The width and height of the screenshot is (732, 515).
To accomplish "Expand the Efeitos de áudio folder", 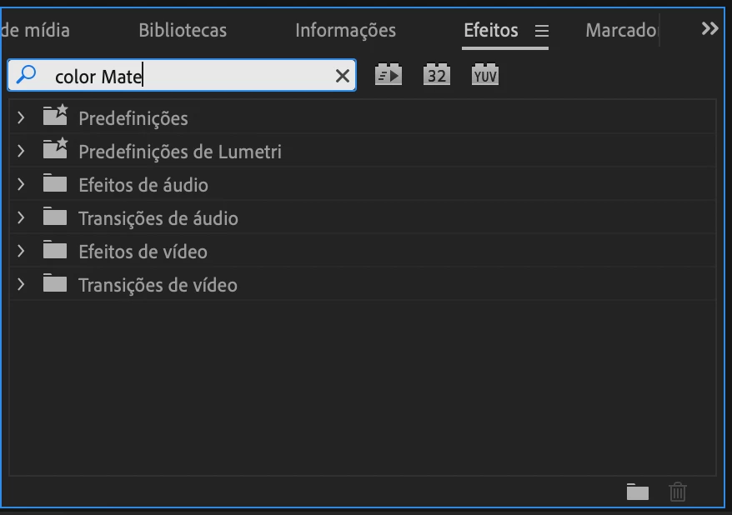I will 21,184.
